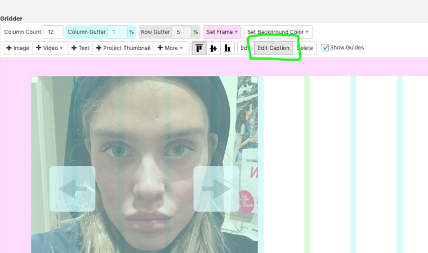The image size is (428, 253).
Task: Select the middle vertical alignment icon
Action: [213, 48]
